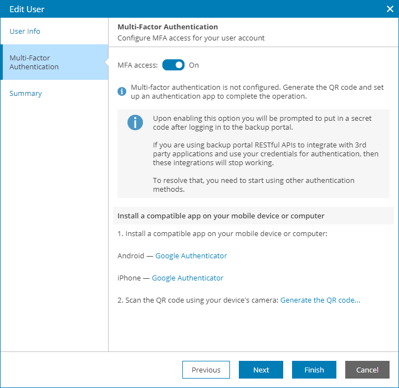Cancel editing the user
Viewport: 399px width, 388px height.
point(367,370)
